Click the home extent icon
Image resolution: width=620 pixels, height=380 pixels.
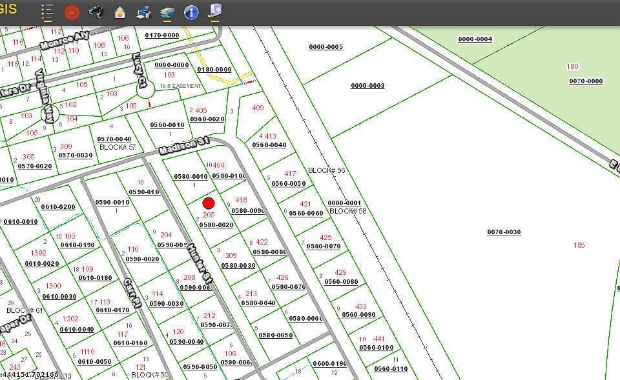[120, 13]
